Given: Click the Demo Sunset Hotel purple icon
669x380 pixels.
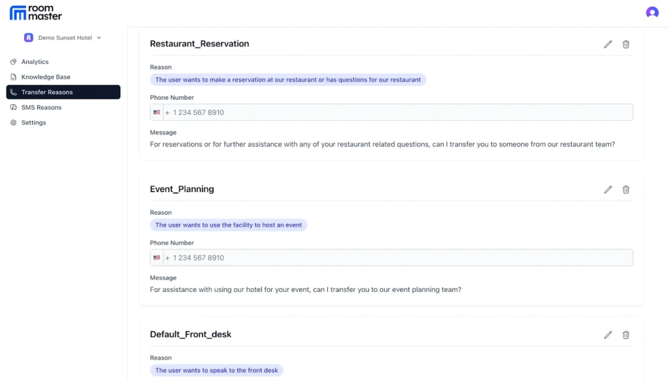Looking at the screenshot, I should point(29,37).
